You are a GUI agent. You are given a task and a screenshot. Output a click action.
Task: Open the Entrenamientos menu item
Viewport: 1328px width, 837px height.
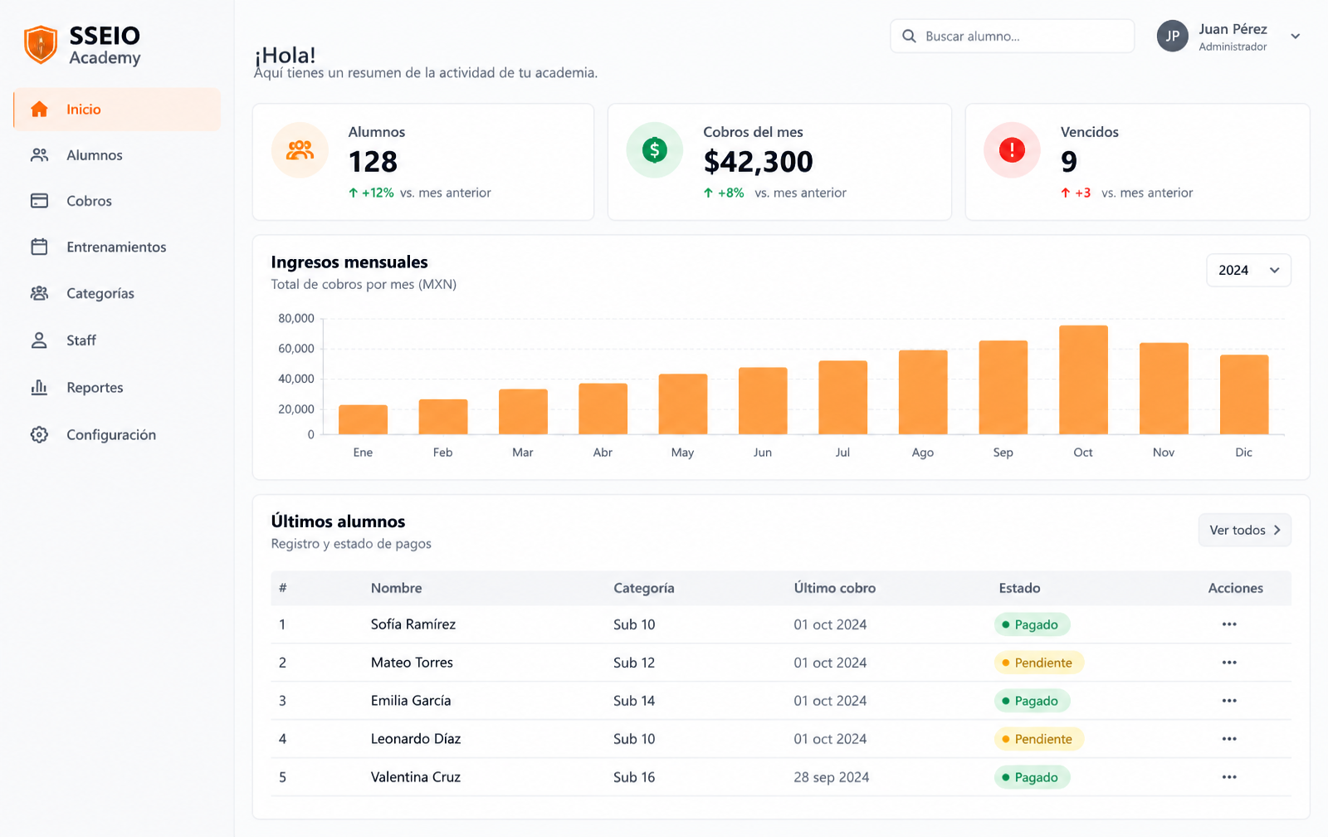[117, 247]
